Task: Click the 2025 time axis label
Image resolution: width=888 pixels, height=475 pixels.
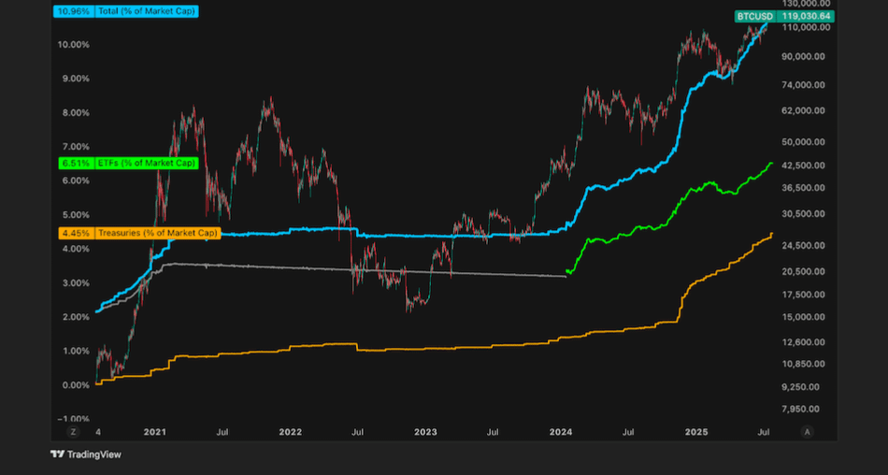Action: pyautogui.click(x=696, y=432)
